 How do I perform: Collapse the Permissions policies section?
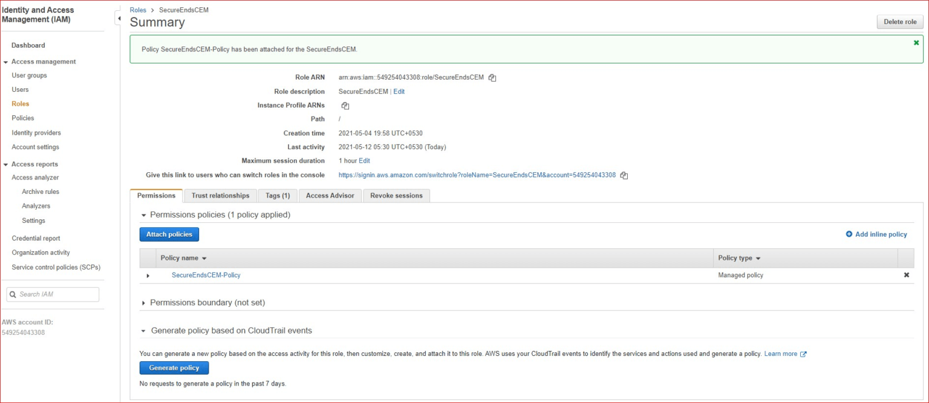click(x=143, y=214)
